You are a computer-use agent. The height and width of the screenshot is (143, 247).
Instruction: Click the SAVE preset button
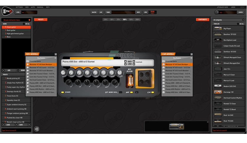coord(21,125)
